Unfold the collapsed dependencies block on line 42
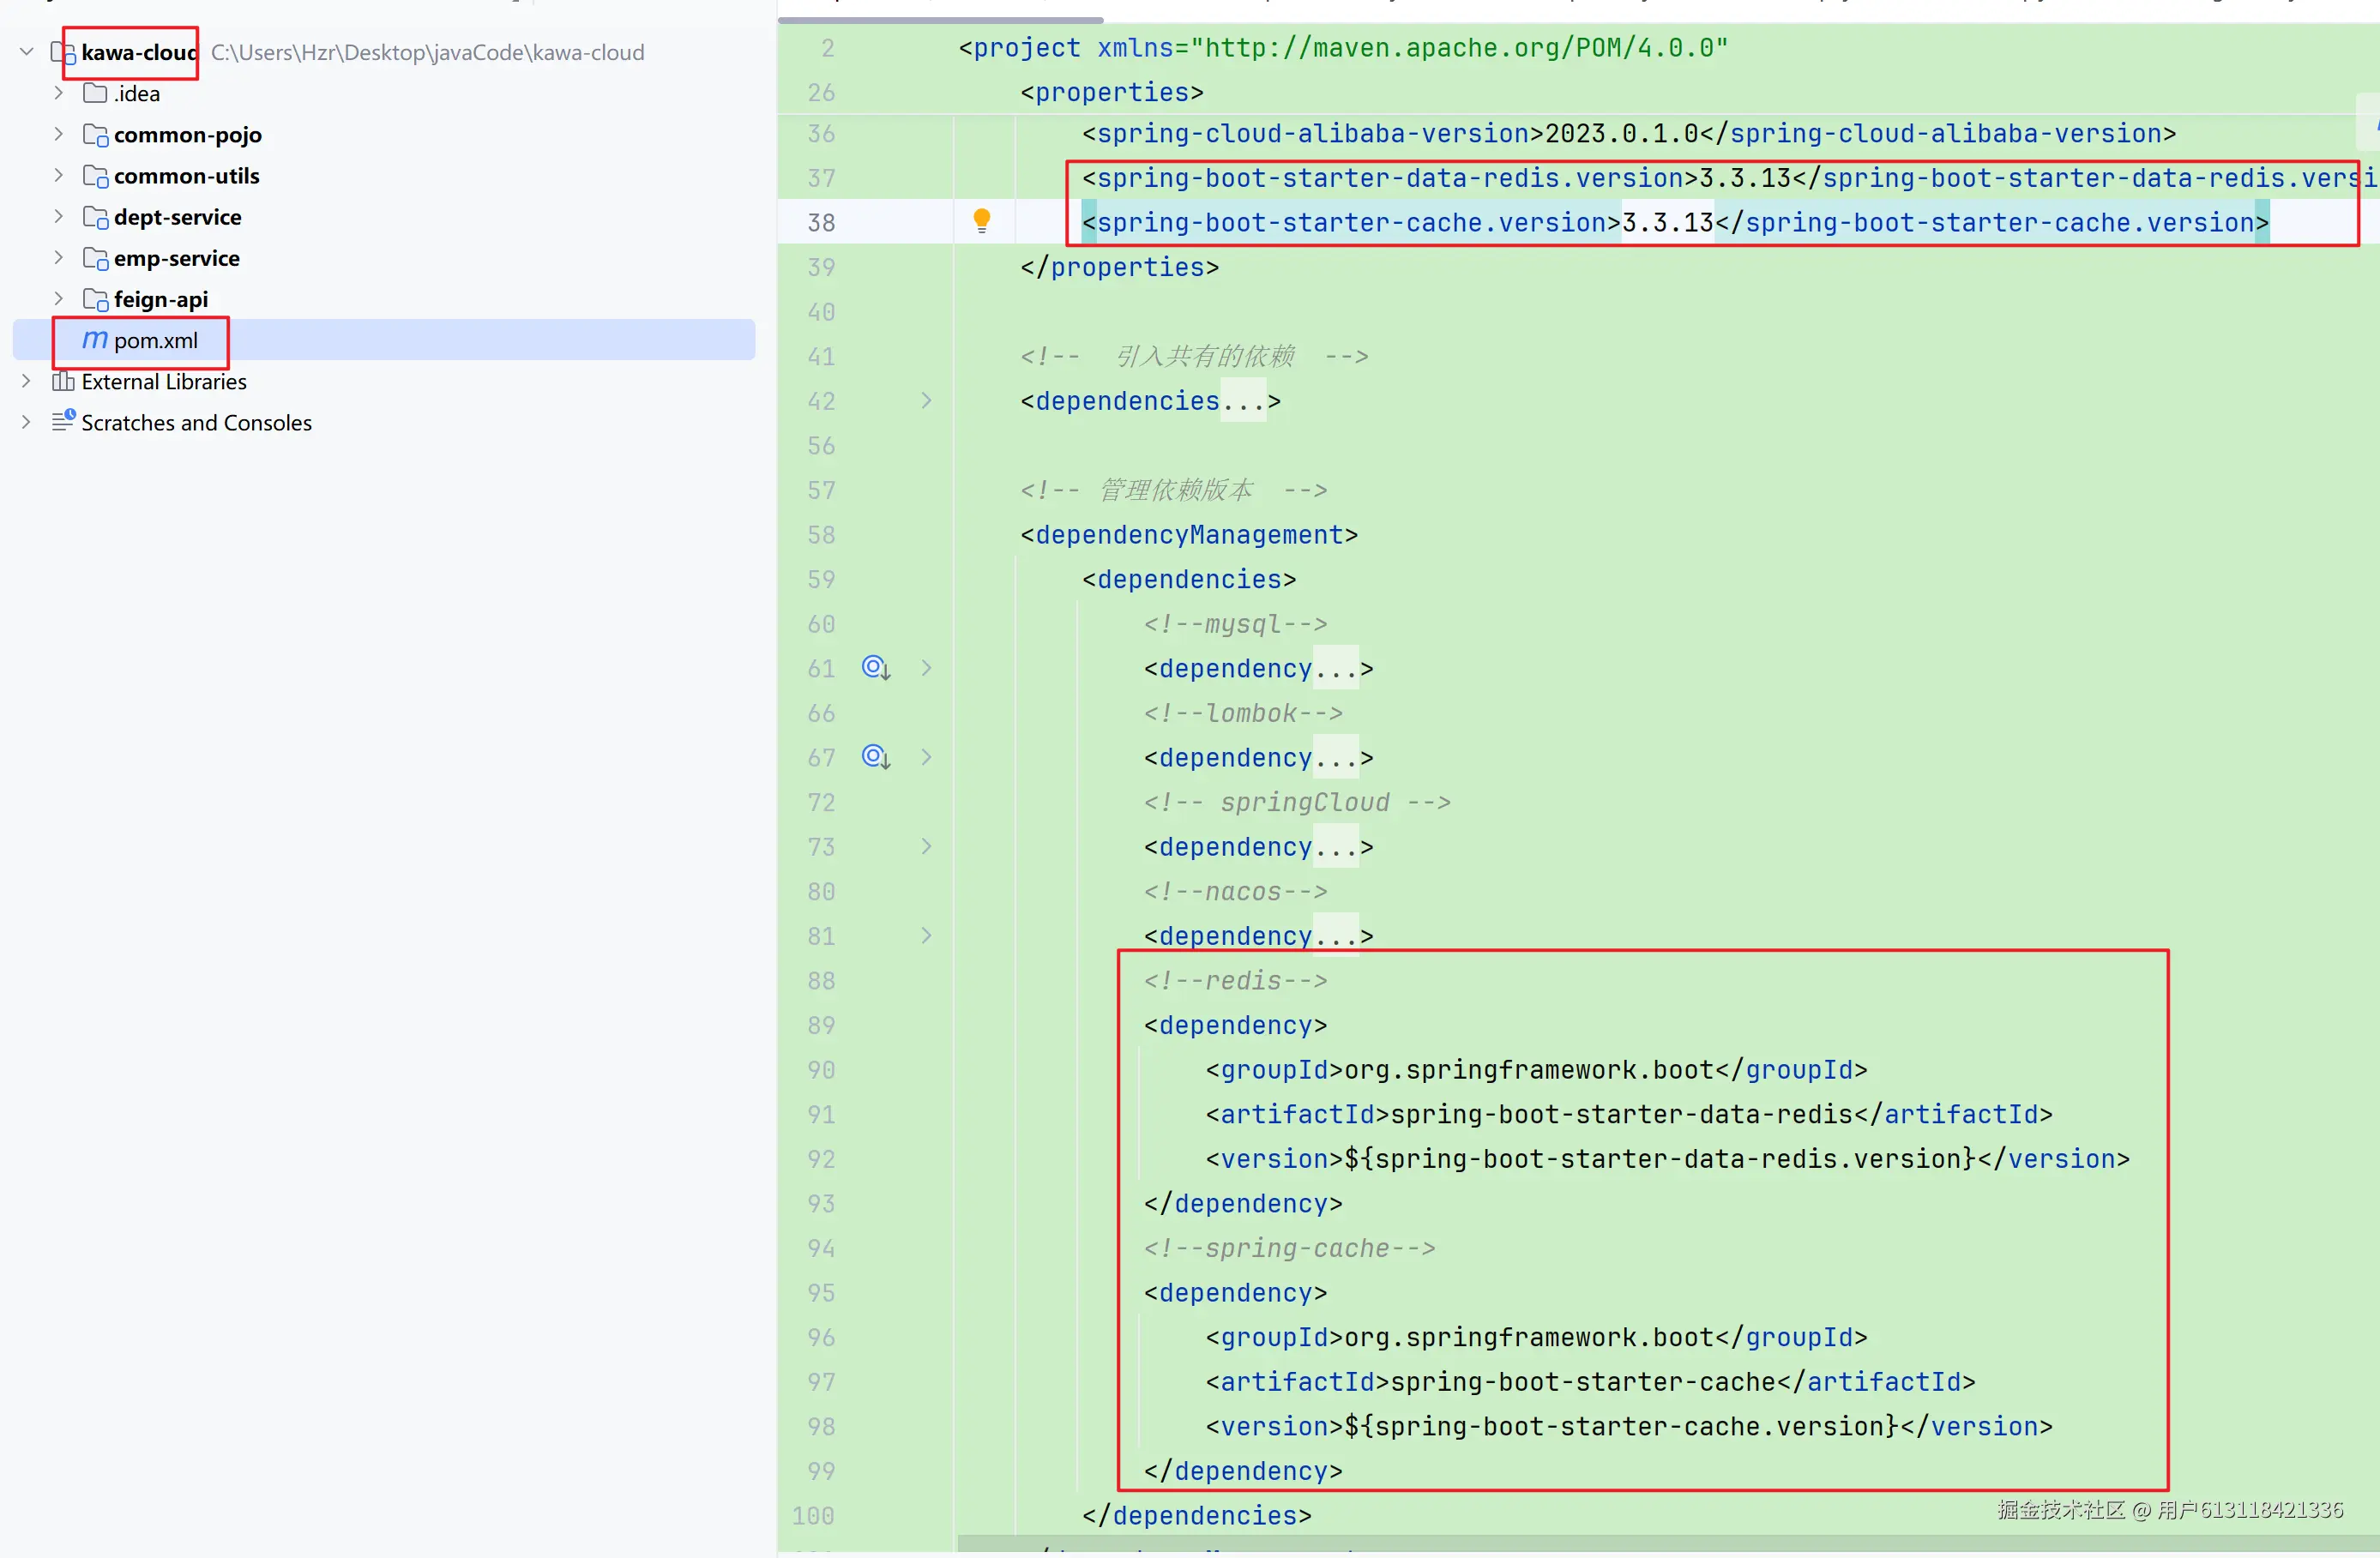This screenshot has width=2380, height=1558. (926, 400)
